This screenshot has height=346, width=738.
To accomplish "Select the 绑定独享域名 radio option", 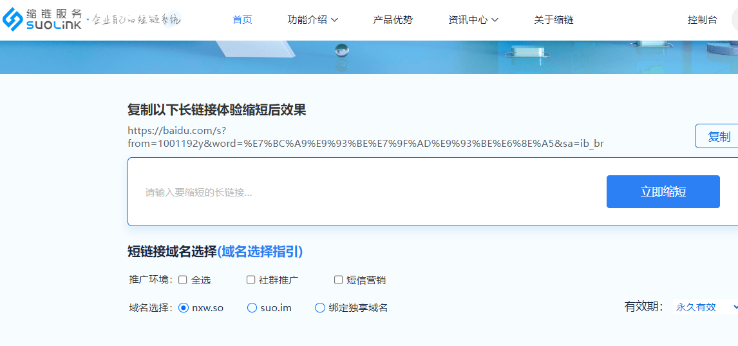I will pyautogui.click(x=320, y=308).
